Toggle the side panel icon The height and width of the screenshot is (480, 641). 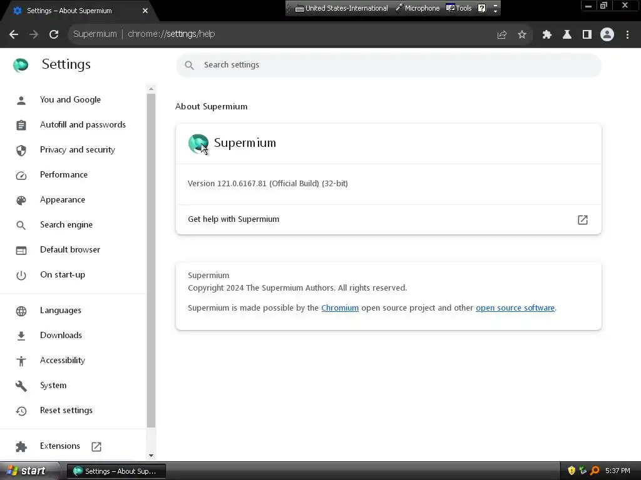pos(587,35)
